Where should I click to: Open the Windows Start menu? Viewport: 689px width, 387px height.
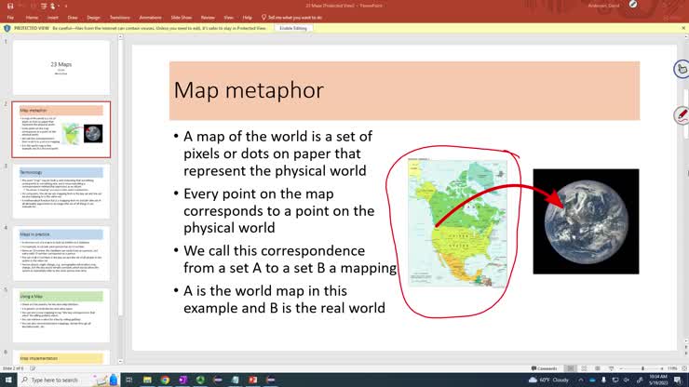pyautogui.click(x=8, y=380)
